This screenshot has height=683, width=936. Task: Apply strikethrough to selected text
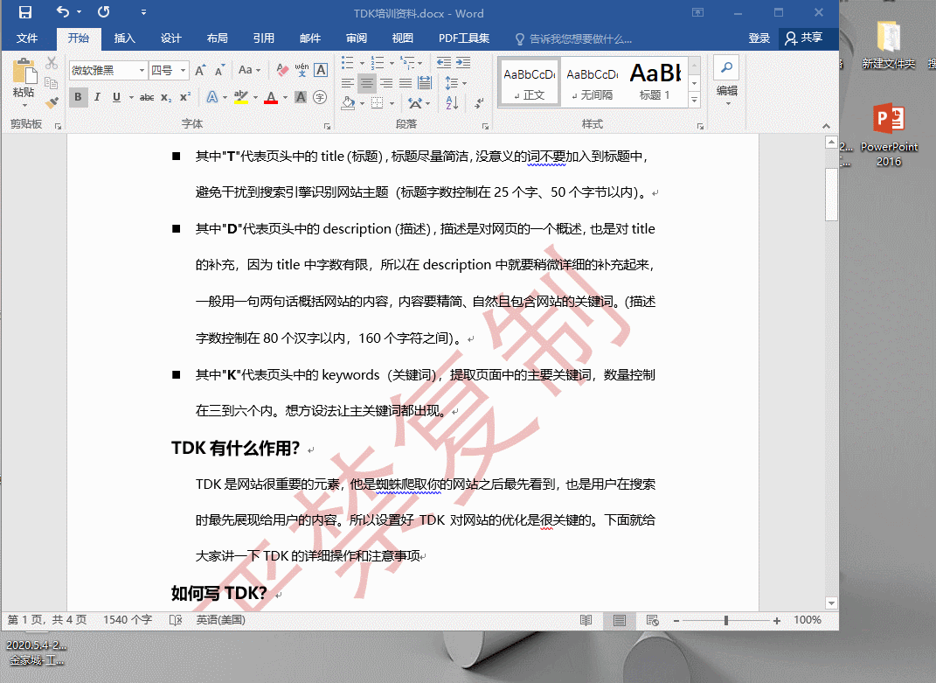pyautogui.click(x=147, y=96)
